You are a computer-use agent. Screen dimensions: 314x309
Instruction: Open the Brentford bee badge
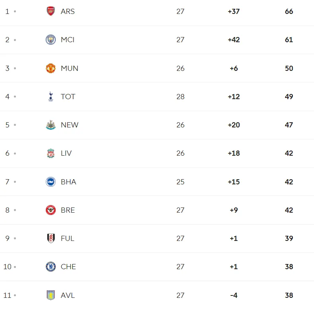51,210
